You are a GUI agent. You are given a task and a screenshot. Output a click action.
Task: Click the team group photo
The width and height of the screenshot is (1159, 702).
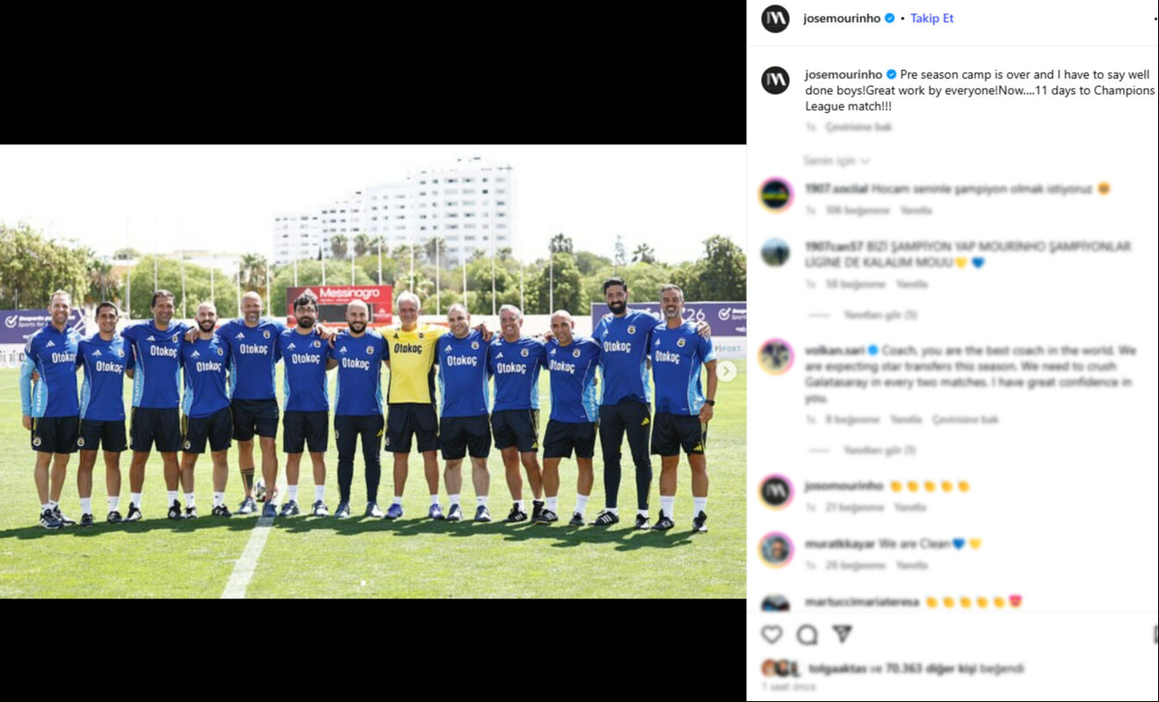[373, 372]
